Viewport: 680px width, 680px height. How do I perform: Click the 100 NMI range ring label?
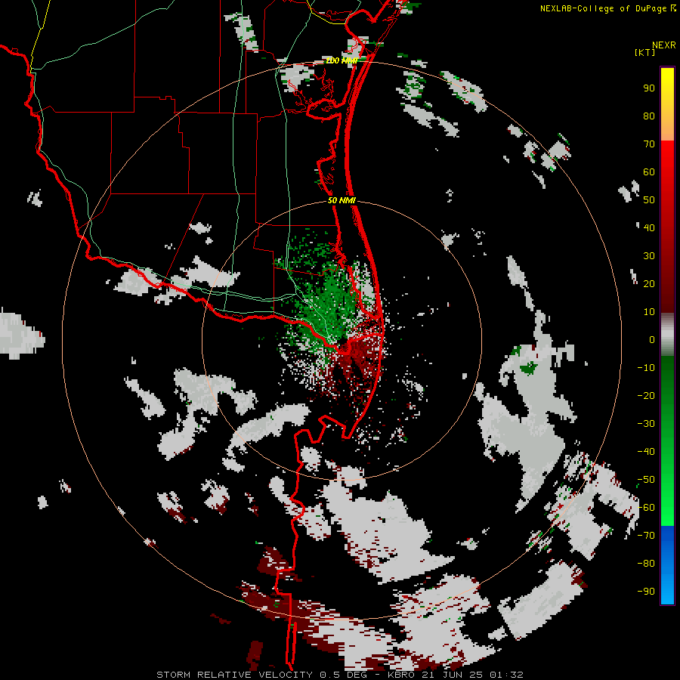click(342, 60)
